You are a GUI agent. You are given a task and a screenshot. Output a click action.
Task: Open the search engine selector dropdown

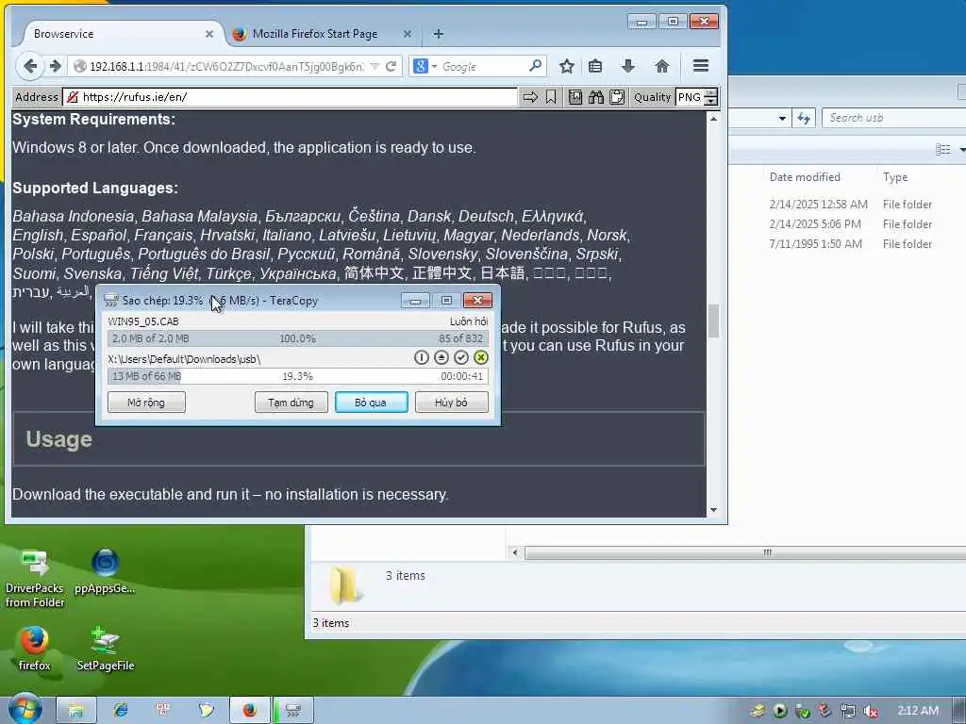[x=434, y=67]
